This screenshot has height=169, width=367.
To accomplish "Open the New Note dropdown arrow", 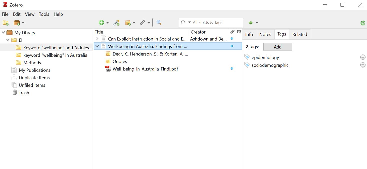I will click(x=134, y=23).
